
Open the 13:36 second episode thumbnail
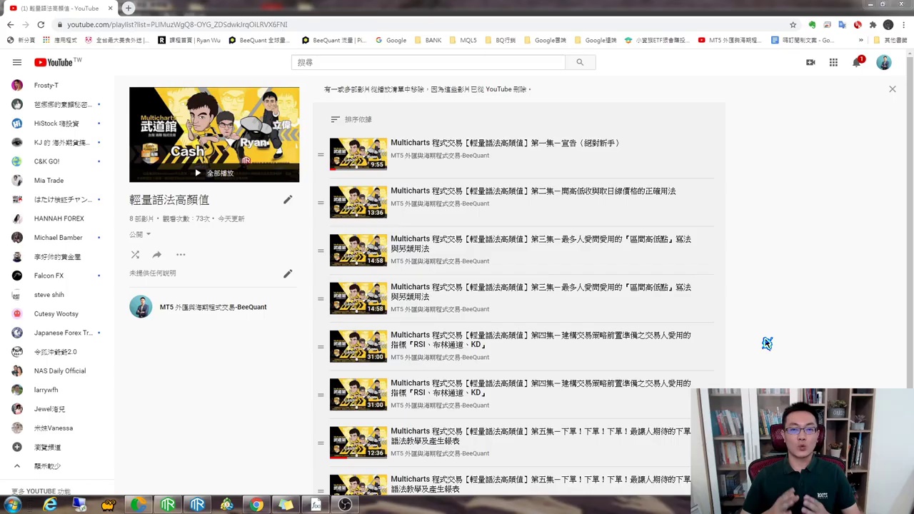click(x=358, y=202)
